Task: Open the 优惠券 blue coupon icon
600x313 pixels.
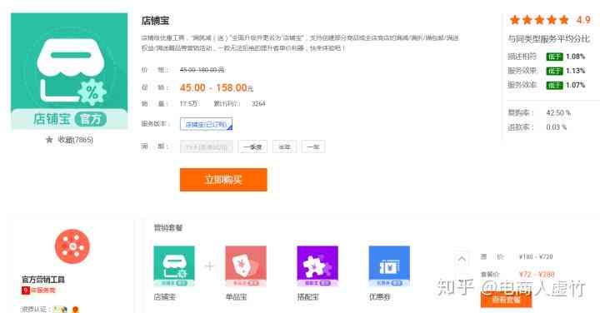Action: tap(389, 266)
